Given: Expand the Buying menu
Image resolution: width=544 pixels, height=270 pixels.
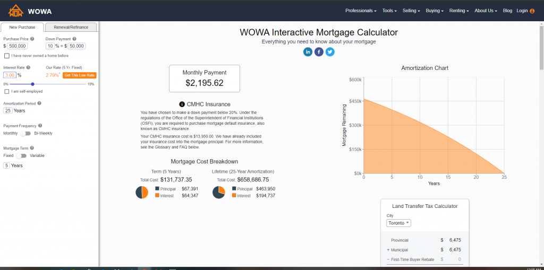Looking at the screenshot, I should (x=435, y=11).
